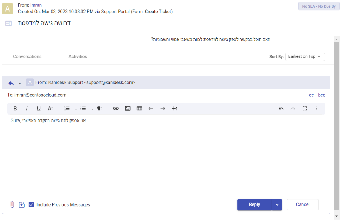The height and width of the screenshot is (222, 341).
Task: Click the Hebrew ticket subject title
Action: [44, 23]
